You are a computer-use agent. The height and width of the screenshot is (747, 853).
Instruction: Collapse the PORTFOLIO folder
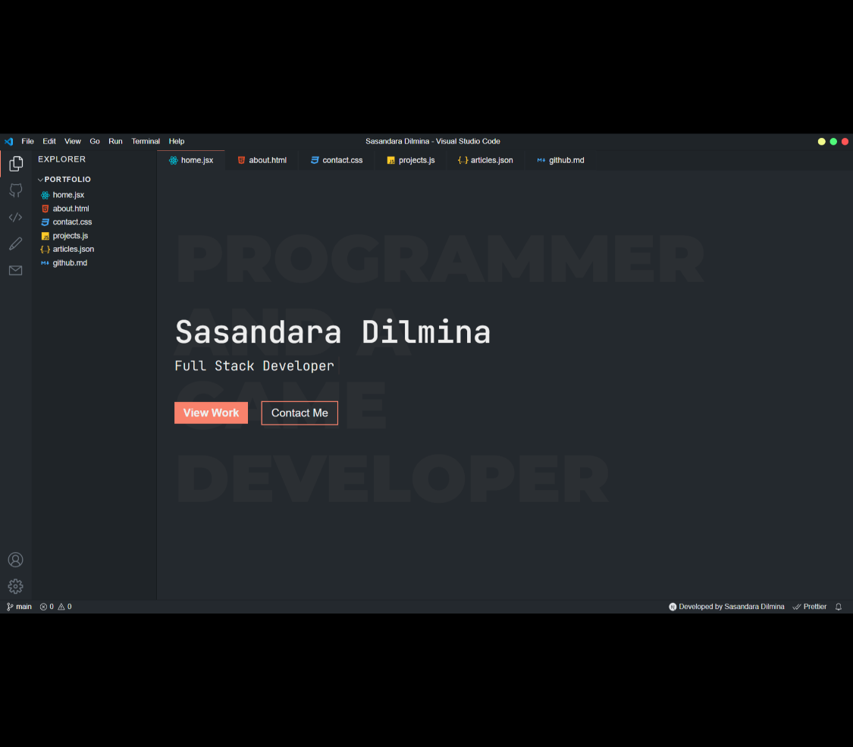(64, 179)
